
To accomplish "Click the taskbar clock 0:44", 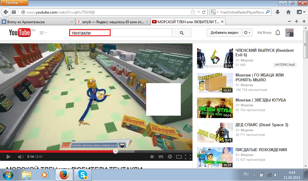I will (x=292, y=173).
